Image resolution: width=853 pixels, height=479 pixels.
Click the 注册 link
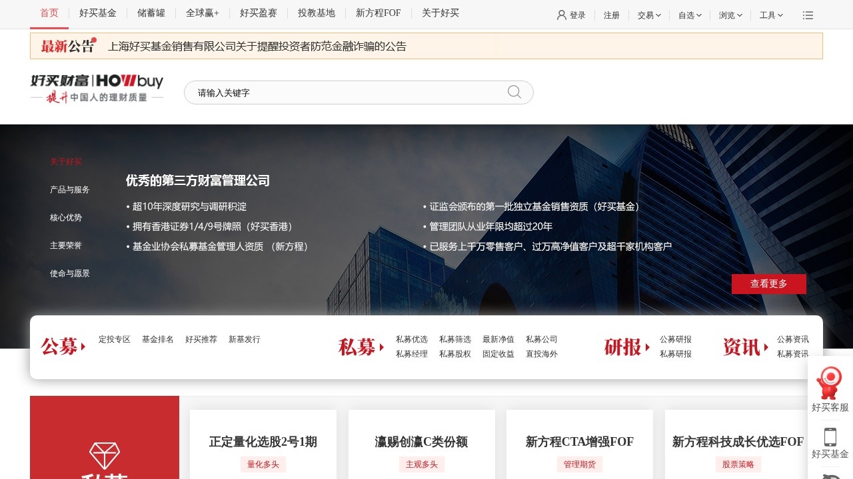pyautogui.click(x=612, y=15)
